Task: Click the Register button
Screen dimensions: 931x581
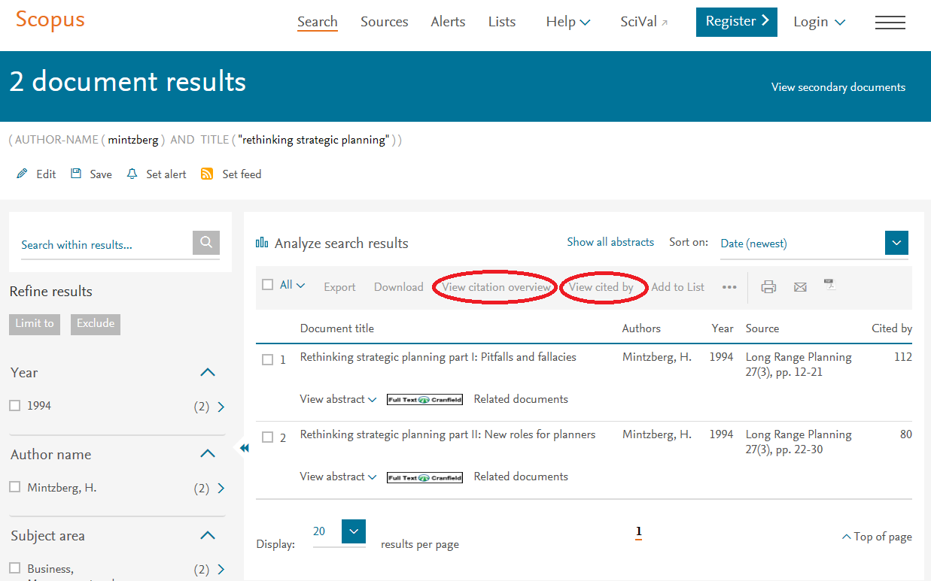Action: pyautogui.click(x=736, y=22)
